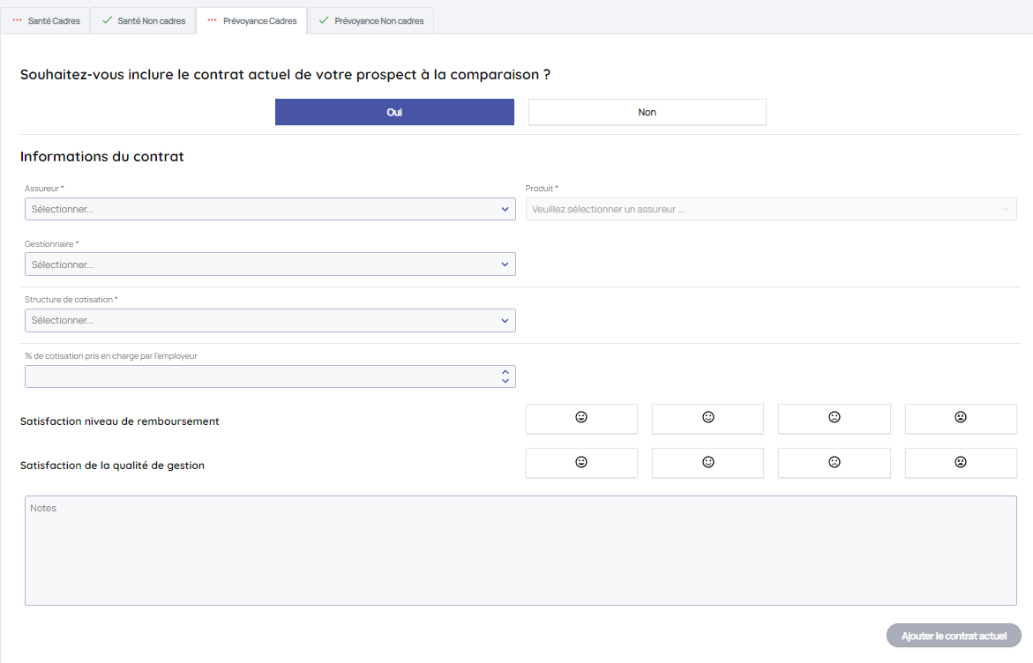This screenshot has width=1033, height=663.
Task: Rate management quality with the grinning face
Action: pos(581,462)
